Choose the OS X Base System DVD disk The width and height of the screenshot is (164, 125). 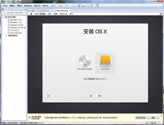(x=85, y=63)
